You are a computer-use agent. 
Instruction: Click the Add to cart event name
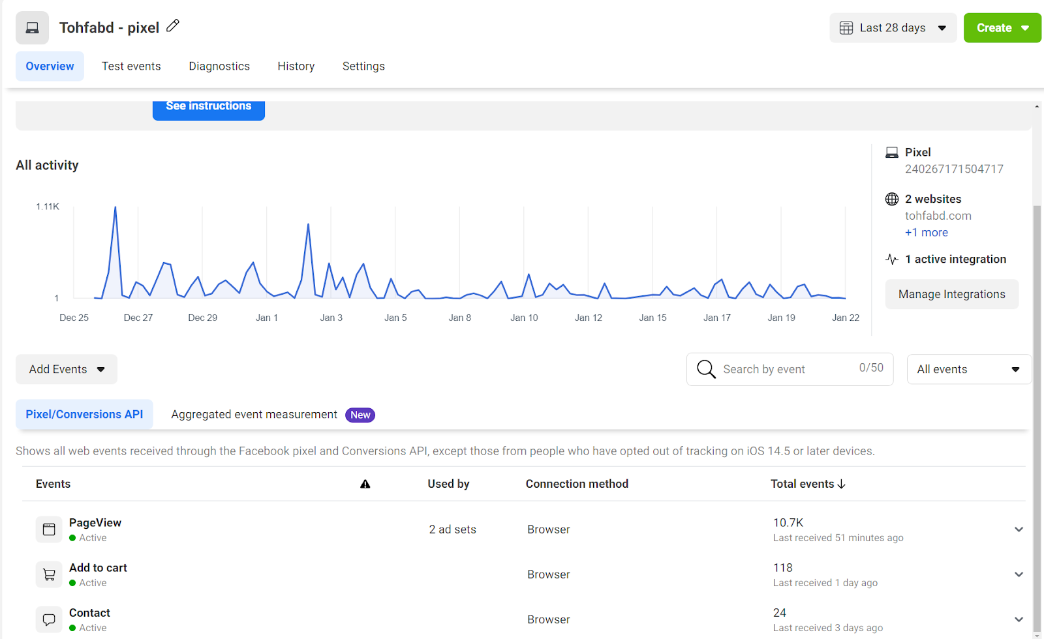point(98,567)
